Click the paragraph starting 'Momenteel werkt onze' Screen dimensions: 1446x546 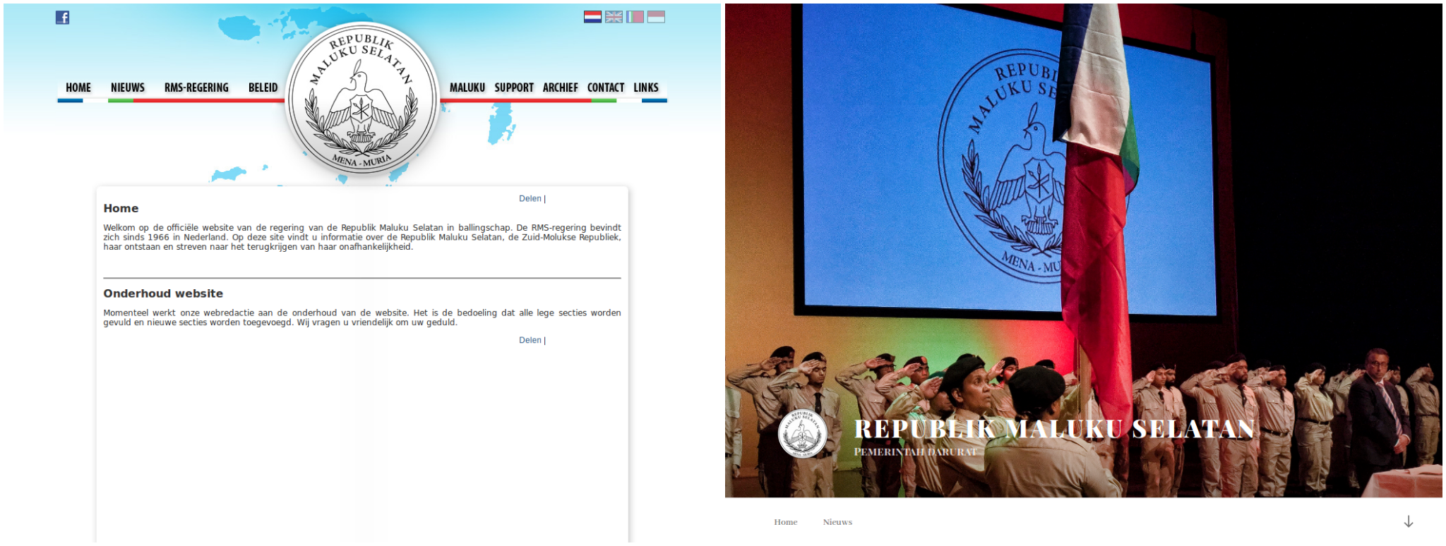point(362,317)
